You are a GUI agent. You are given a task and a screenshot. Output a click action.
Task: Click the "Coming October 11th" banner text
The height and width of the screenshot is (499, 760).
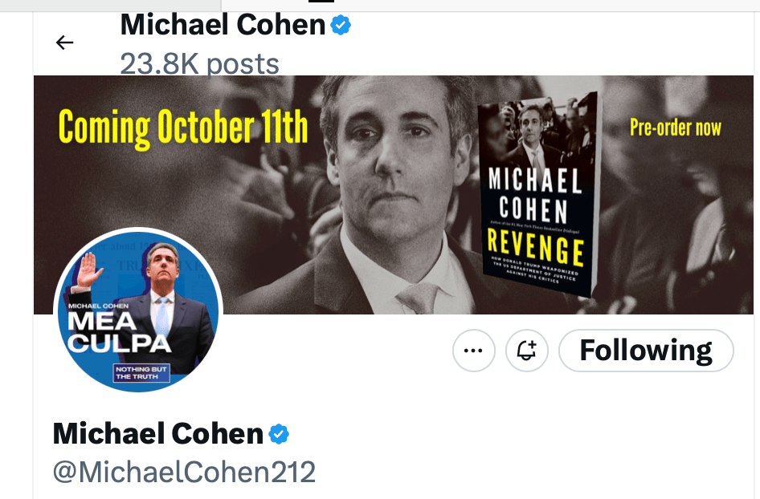tap(183, 128)
